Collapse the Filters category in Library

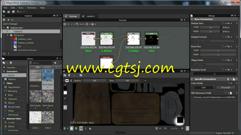click(4, 83)
